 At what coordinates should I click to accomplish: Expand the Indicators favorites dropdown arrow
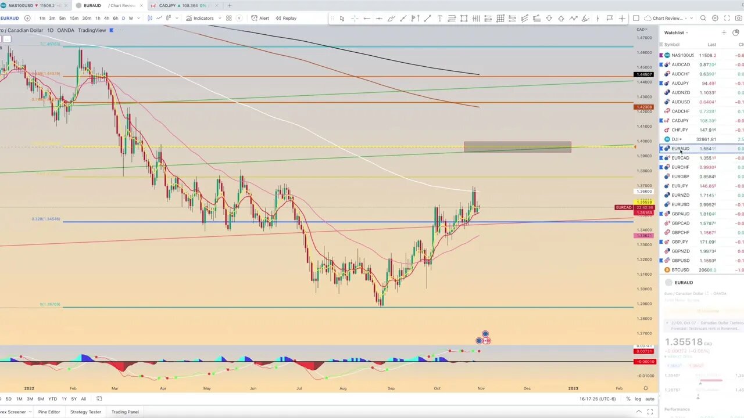(220, 18)
